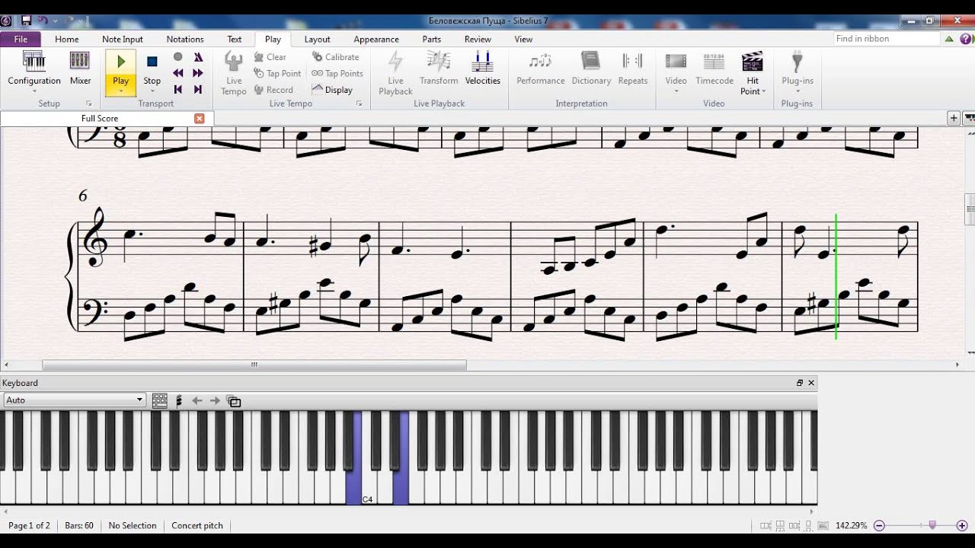Viewport: 975px width, 548px height.
Task: Open the File menu tab
Action: [x=21, y=39]
